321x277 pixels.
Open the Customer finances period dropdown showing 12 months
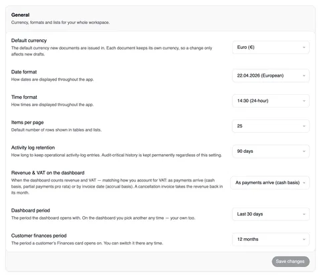pyautogui.click(x=271, y=240)
